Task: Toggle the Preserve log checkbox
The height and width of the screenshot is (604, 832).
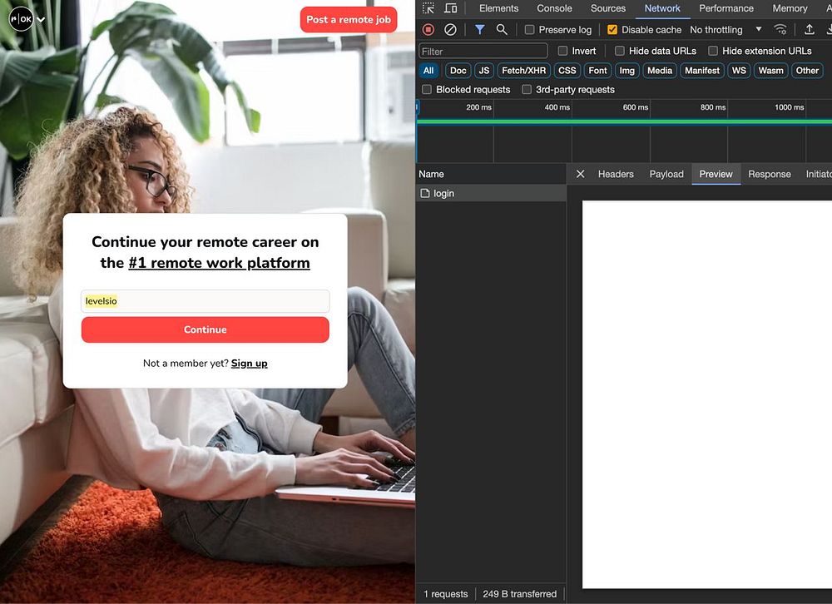Action: 529,30
